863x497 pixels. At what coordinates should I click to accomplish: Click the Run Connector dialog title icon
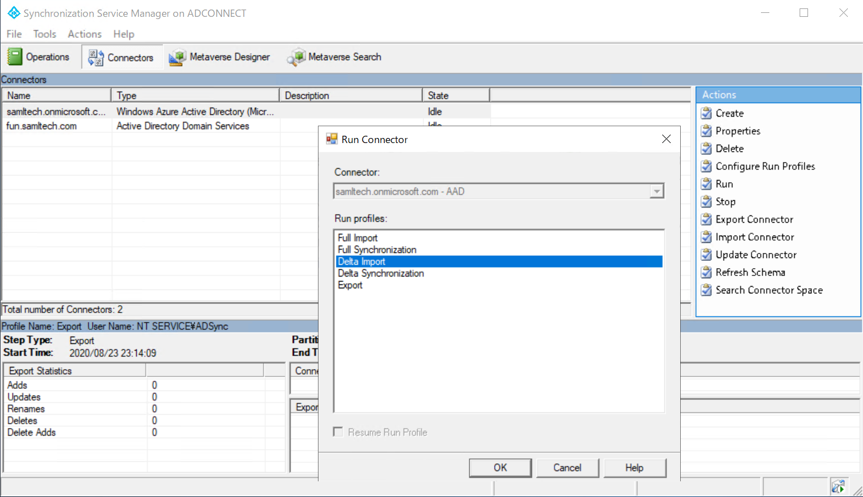click(332, 139)
